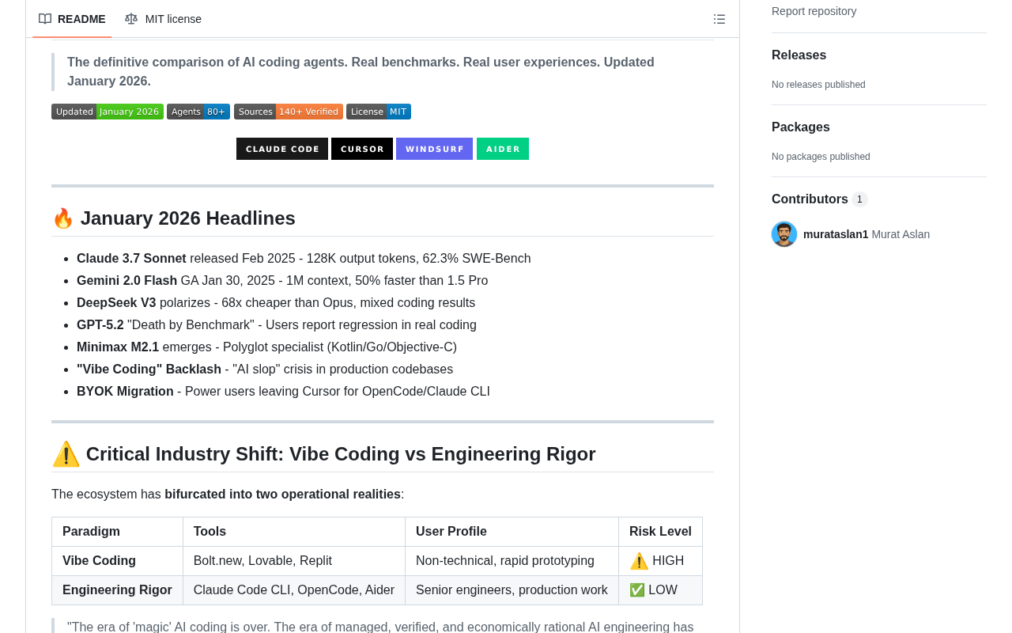Screen dimensions: 1012x633
Task: Select the "Gemini 2.0 Flash" headline text
Action: [x=126, y=281]
